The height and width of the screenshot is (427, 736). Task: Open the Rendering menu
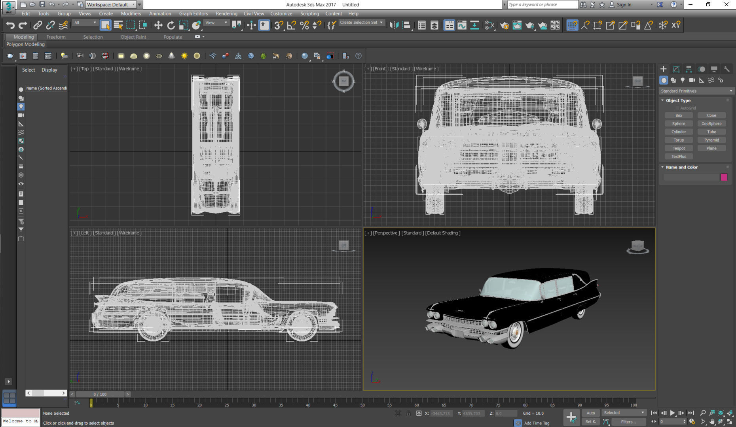click(226, 13)
